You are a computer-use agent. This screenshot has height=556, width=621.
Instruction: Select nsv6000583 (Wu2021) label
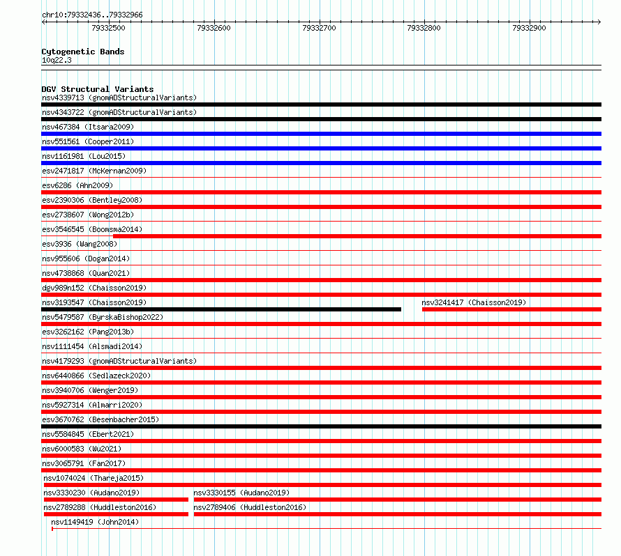(82, 449)
